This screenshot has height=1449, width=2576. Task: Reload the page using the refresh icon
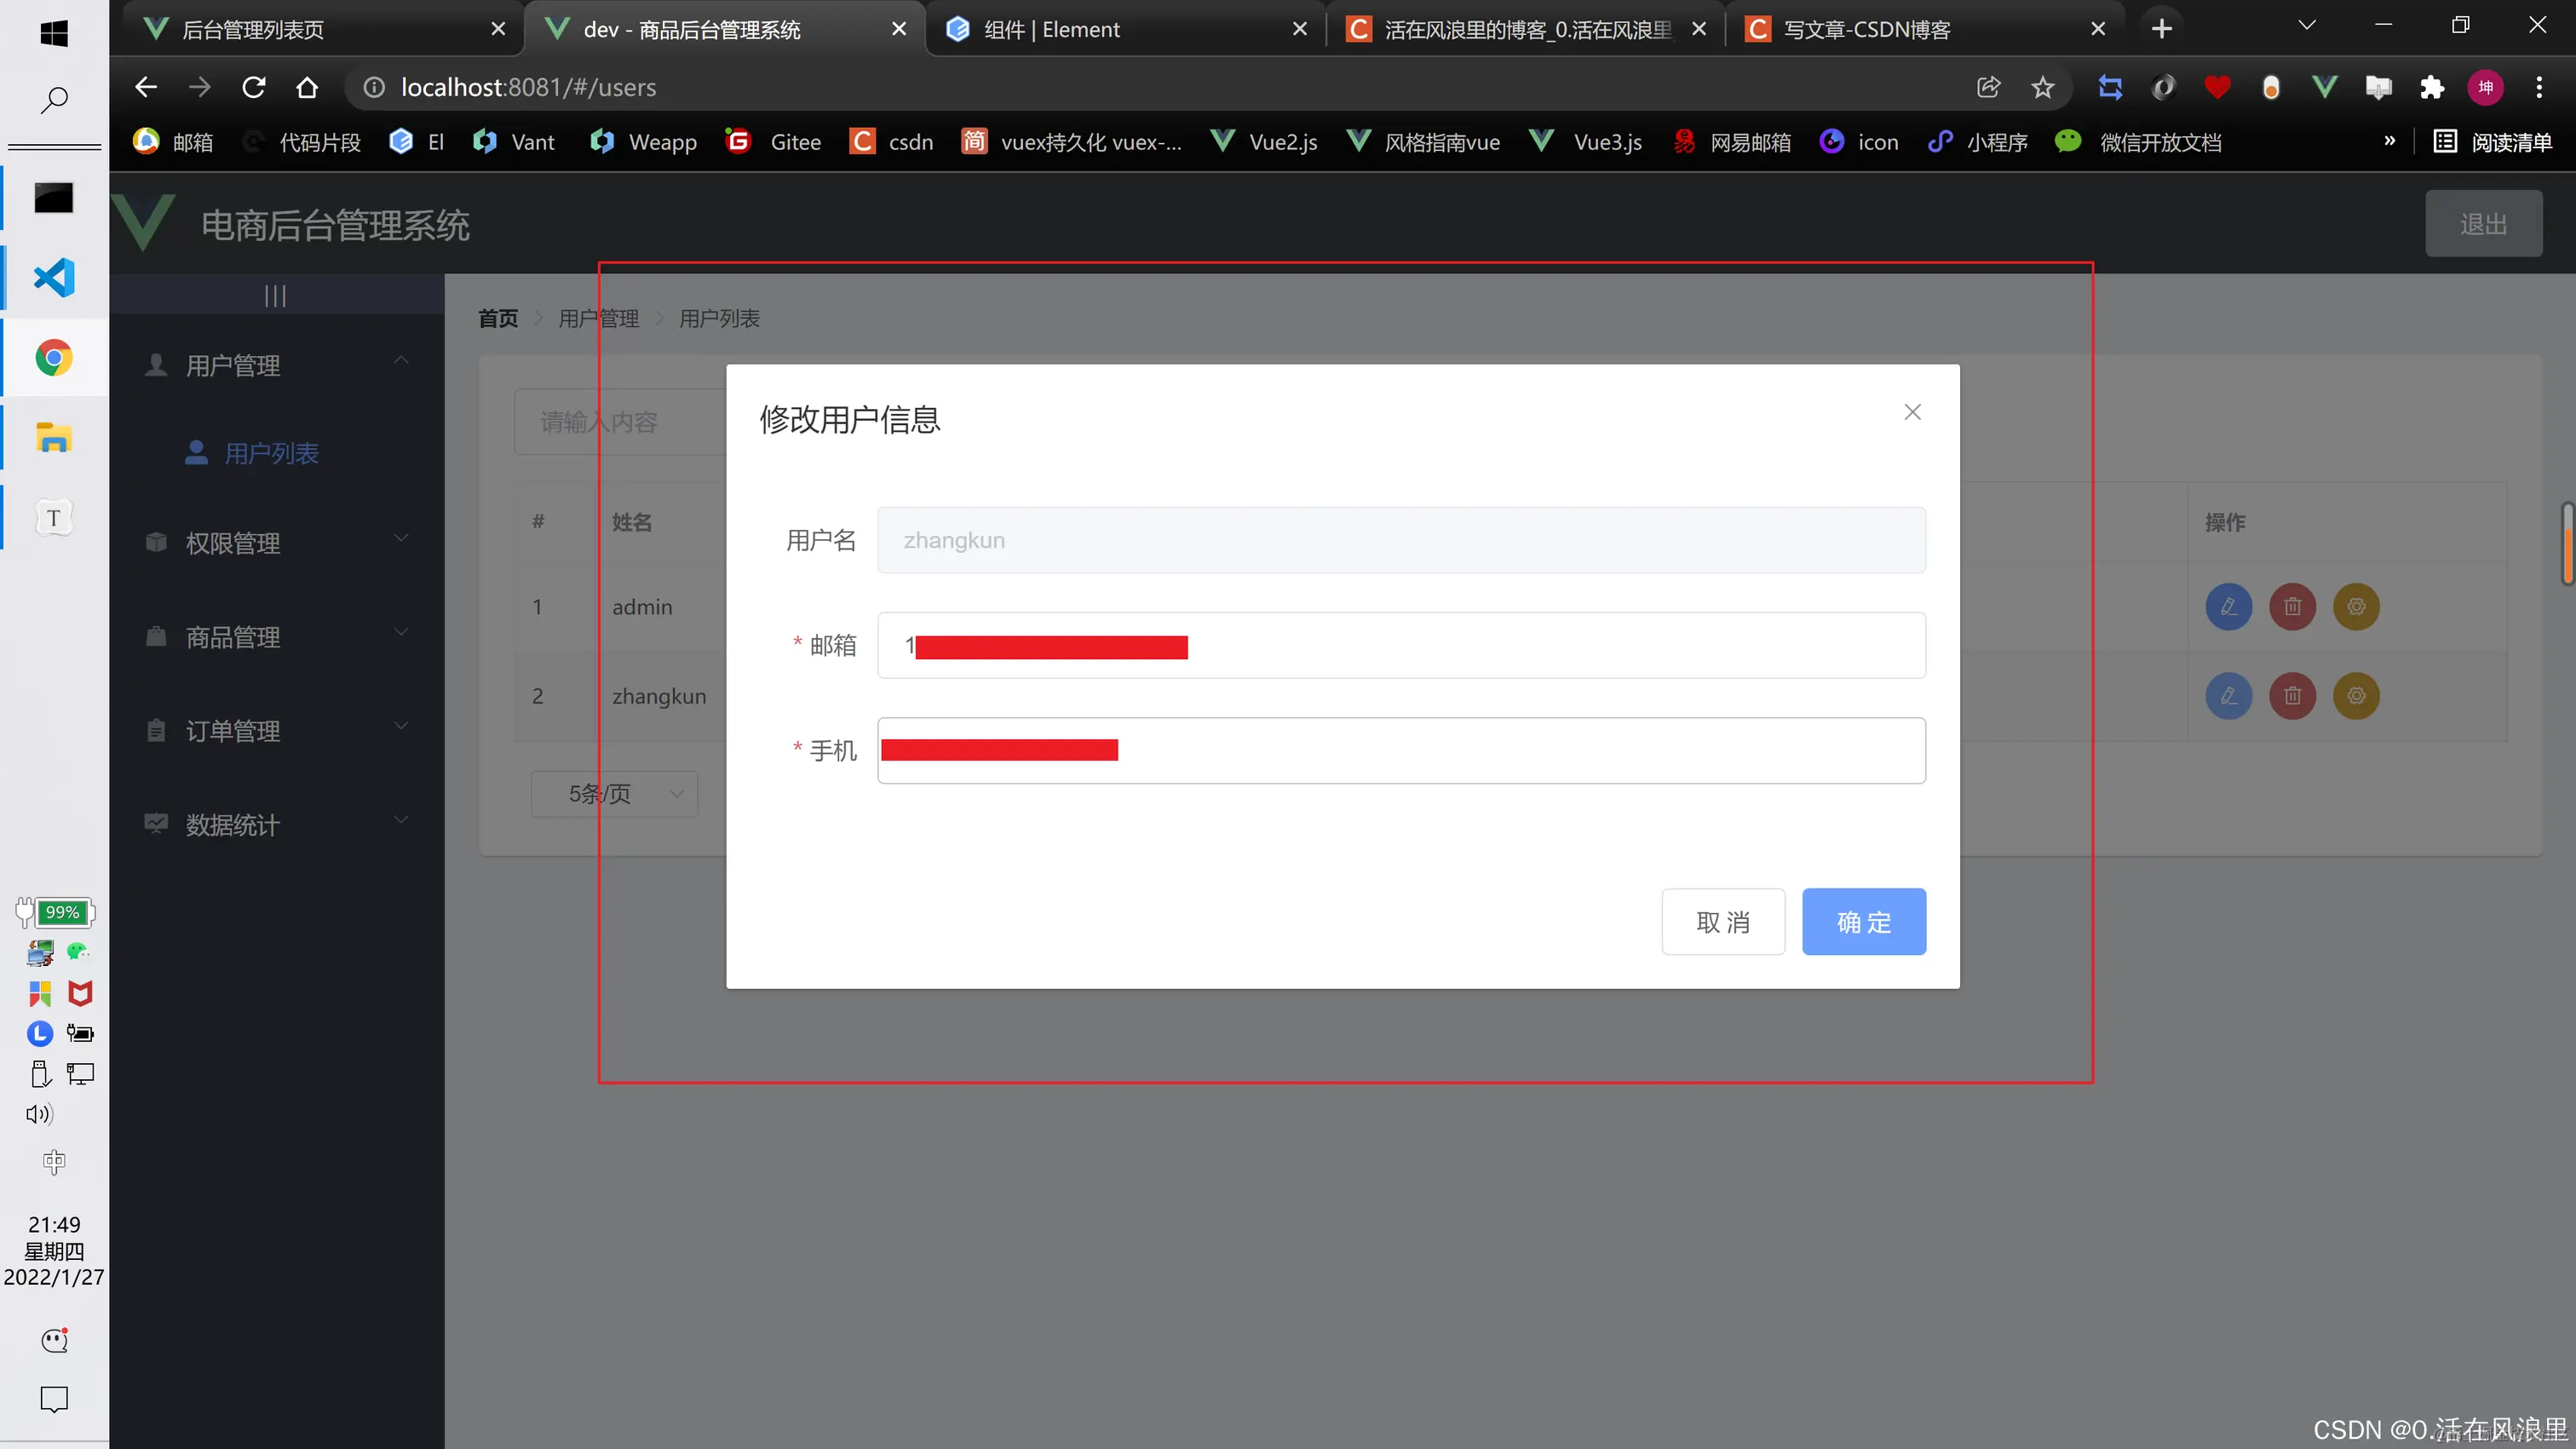tap(254, 87)
